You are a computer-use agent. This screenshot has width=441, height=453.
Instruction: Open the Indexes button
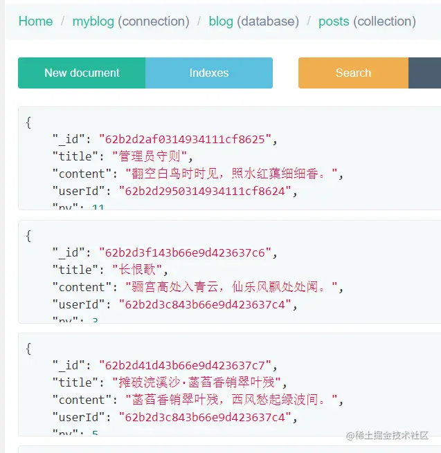[209, 73]
